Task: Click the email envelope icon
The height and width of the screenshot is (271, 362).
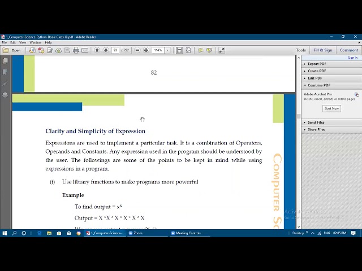Action: pos(85,50)
